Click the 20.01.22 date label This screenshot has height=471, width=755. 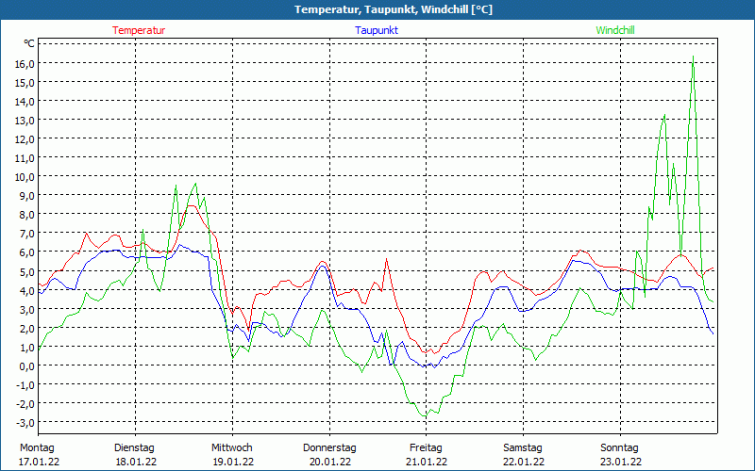[x=330, y=462]
